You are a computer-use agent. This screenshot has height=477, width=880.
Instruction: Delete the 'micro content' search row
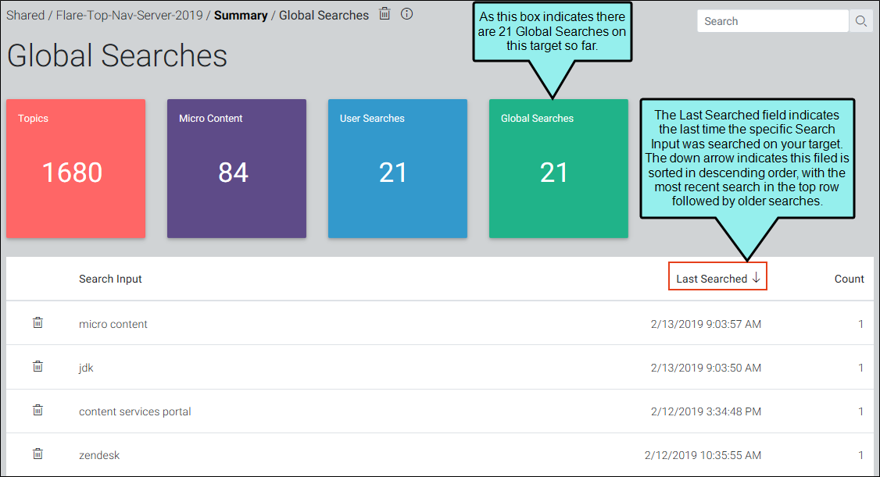38,323
